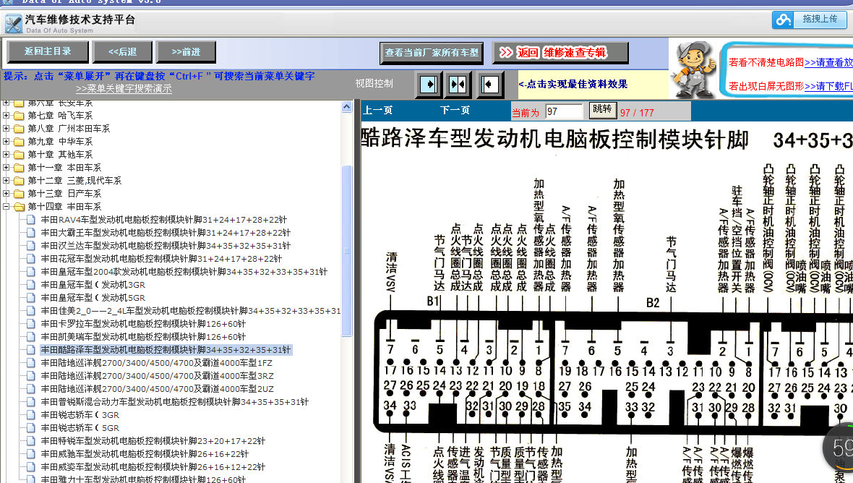Viewport: 853px width, 483px height.
Task: Go to 上一页 previous page
Action: pos(377,111)
